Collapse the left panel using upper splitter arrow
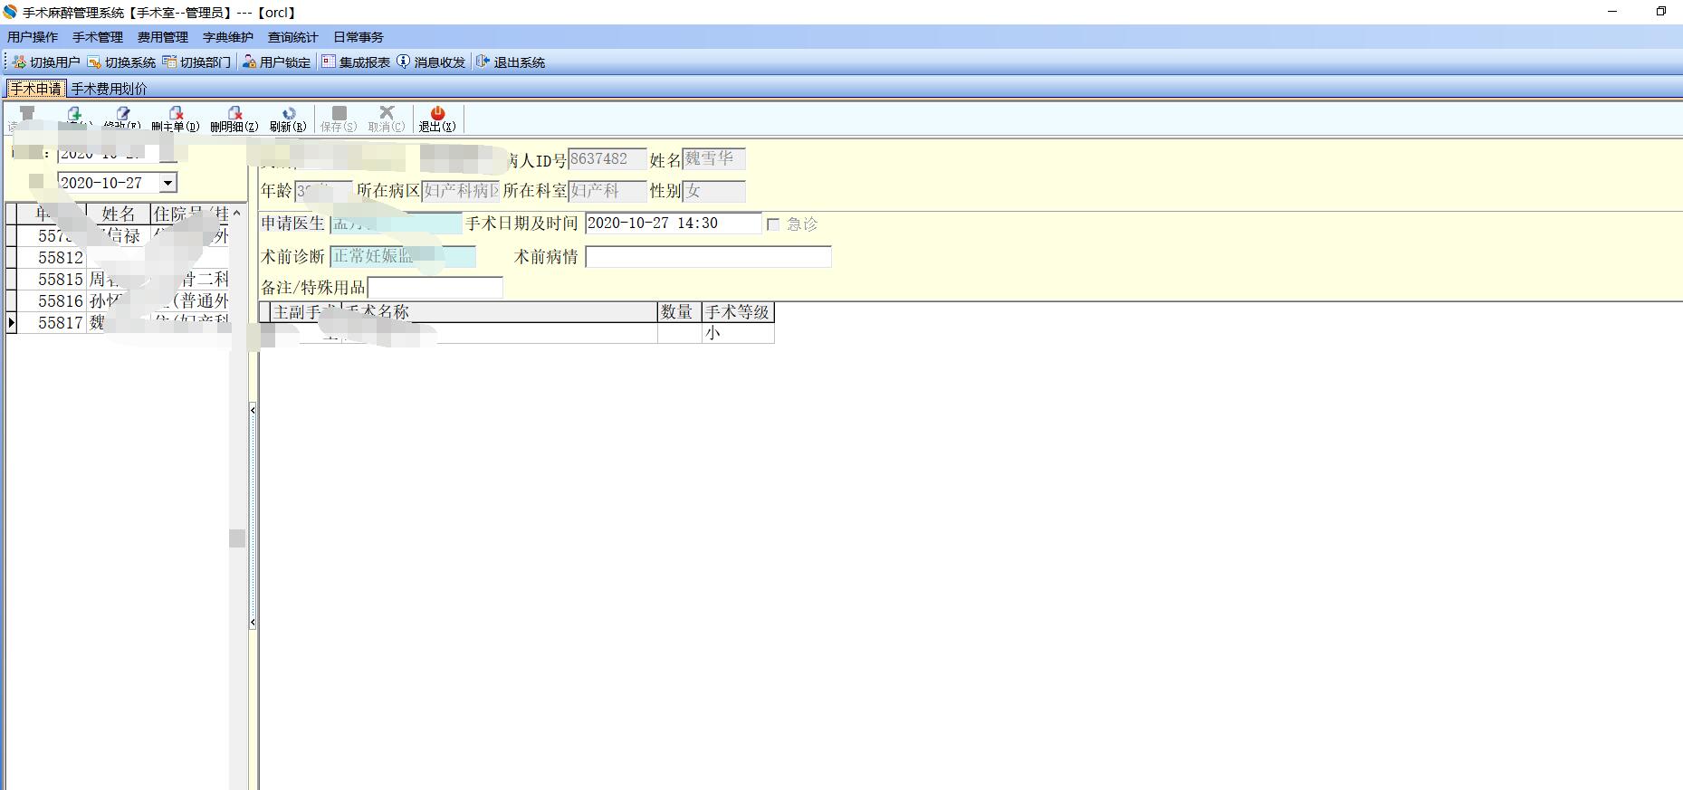1683x790 pixels. [253, 410]
